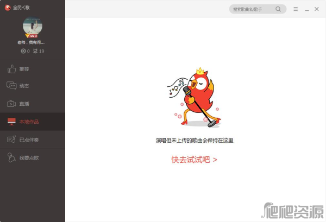Screen dimensions: 326x222
Task: Click the thumbs-up 推荐 icon
Action: [11, 69]
